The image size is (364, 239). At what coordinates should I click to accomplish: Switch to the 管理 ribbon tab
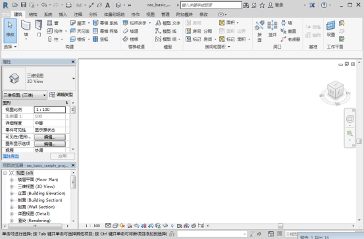click(165, 14)
